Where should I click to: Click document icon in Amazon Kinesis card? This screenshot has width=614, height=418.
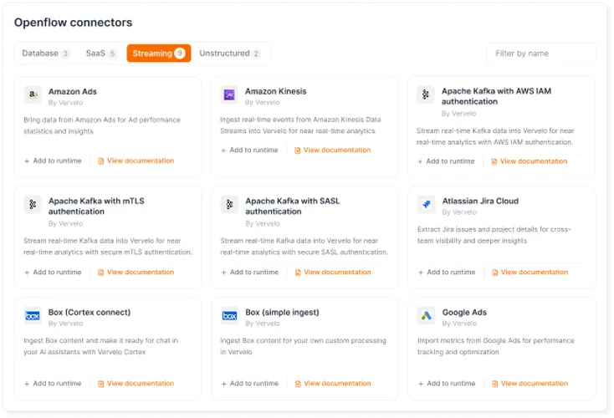tap(297, 150)
